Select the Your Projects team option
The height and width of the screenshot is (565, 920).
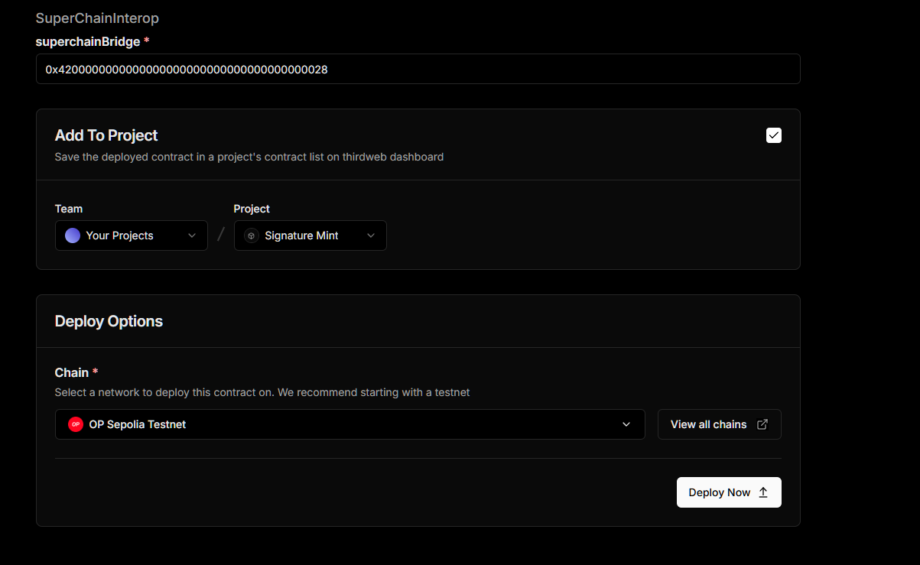[120, 235]
